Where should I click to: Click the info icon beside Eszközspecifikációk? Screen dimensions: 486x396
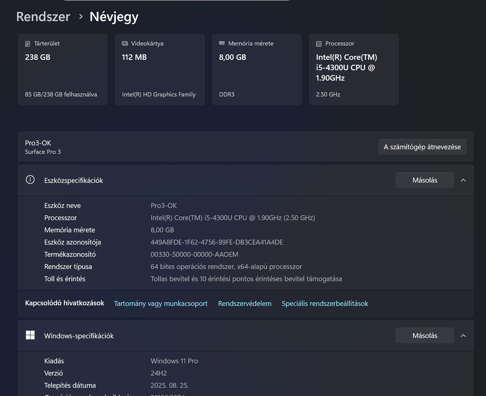(30, 180)
